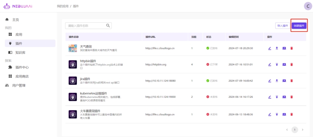Viewport: 313px width, 137px height.
Task: Click 我的应用 breadcrumb link
Action: [x=63, y=6]
